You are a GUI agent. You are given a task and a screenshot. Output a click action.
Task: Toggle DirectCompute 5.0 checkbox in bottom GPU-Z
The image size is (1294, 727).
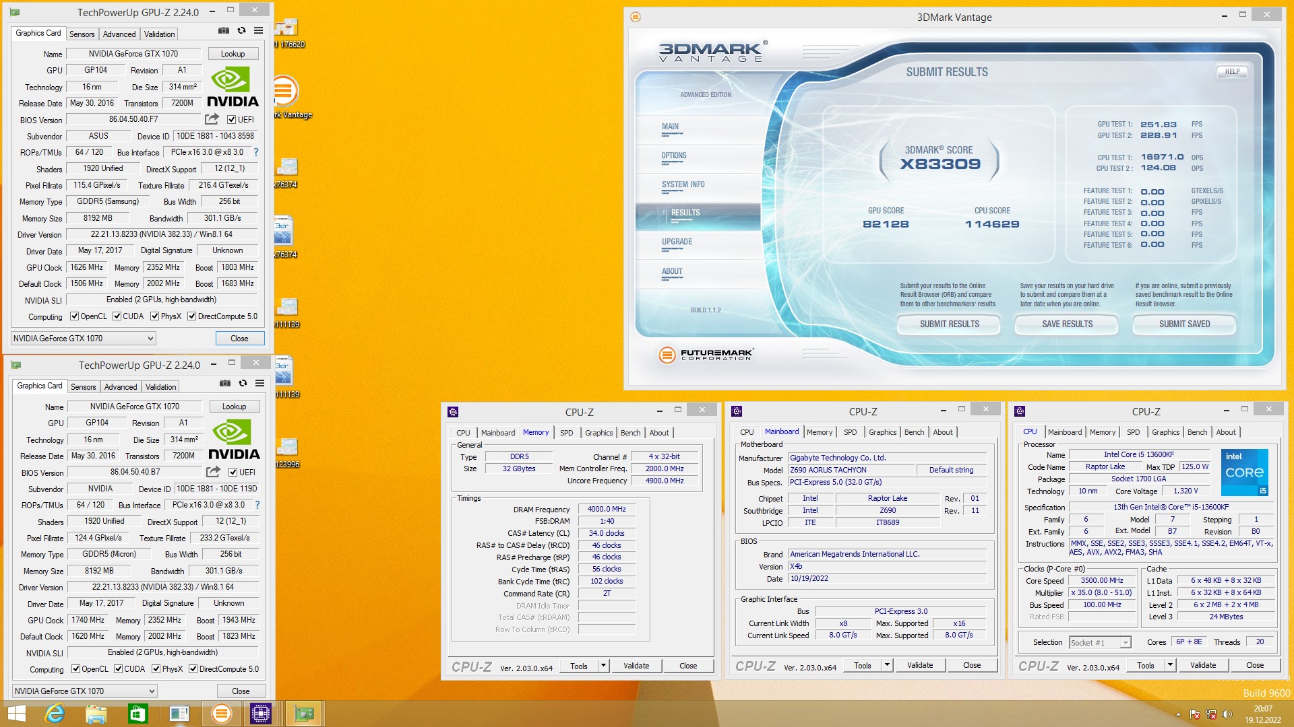(193, 669)
